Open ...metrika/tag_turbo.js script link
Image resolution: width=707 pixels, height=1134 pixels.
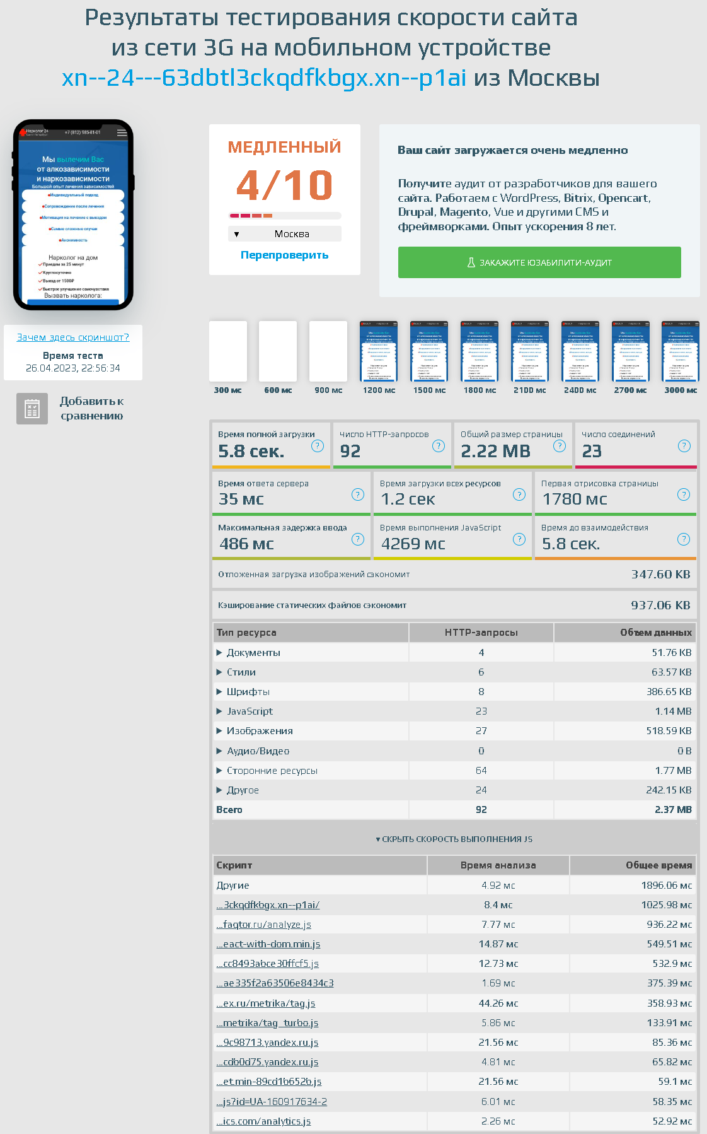click(267, 1023)
